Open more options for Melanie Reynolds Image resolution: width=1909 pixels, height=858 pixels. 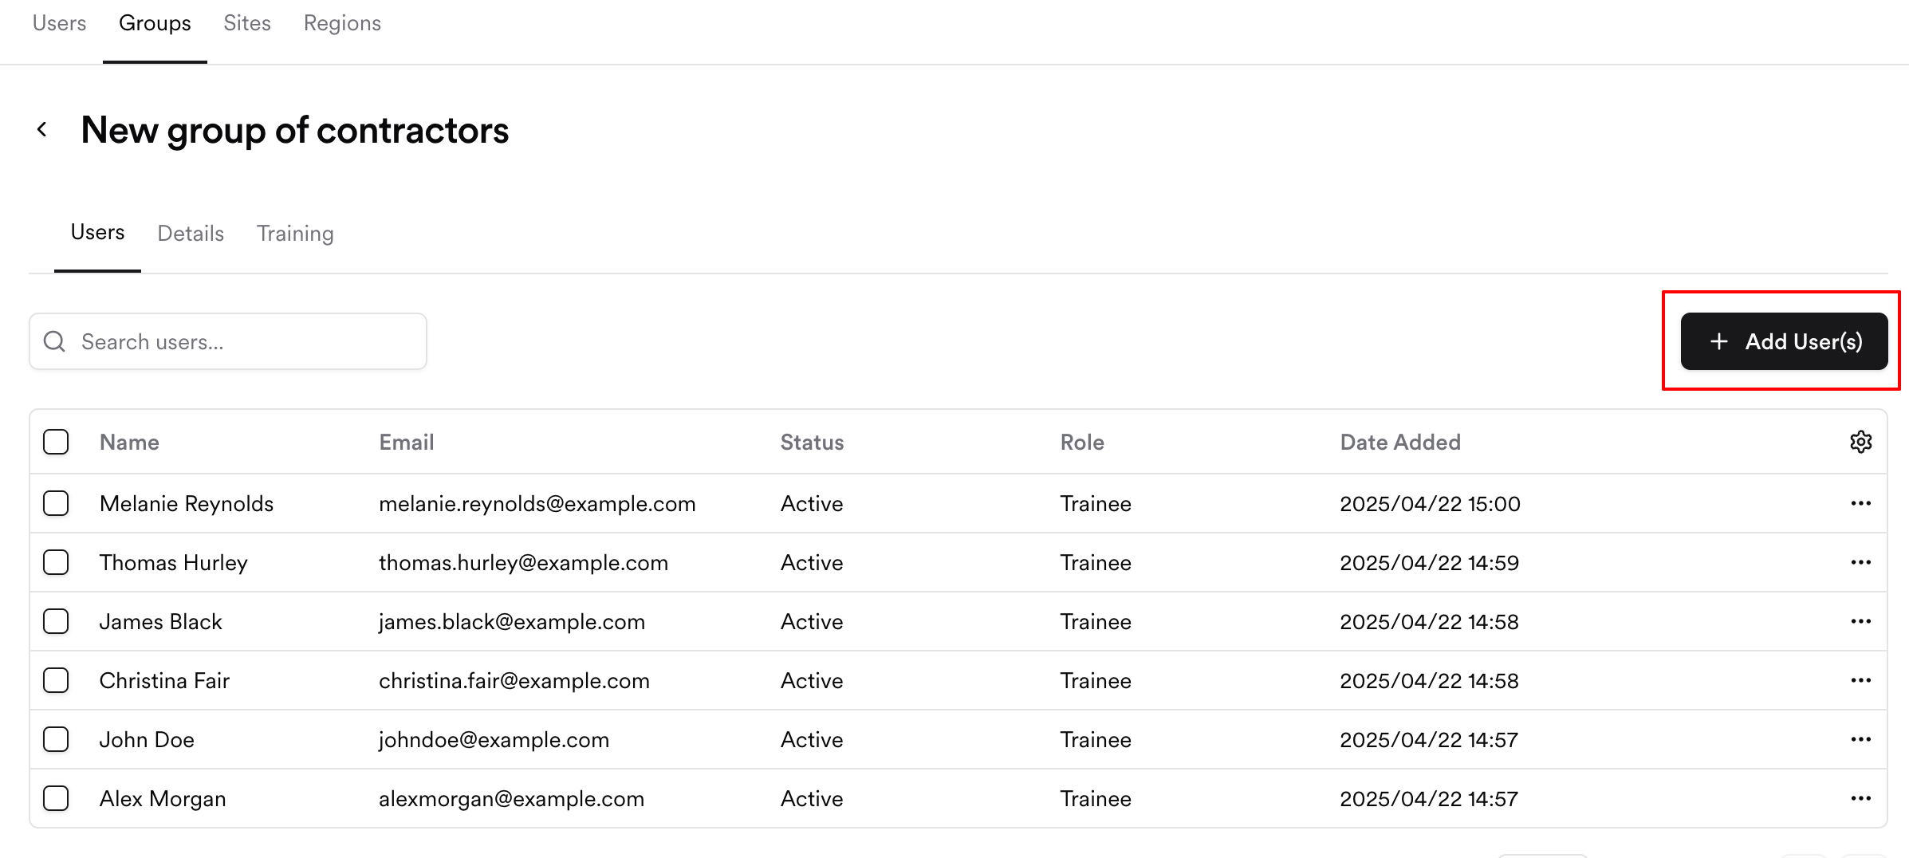[1860, 504]
